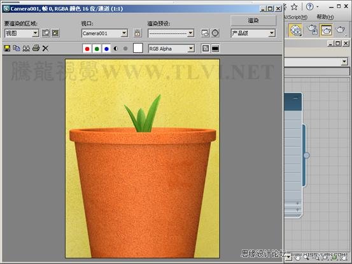Open the render setup dialog icon
The image size is (352, 264).
click(x=205, y=33)
